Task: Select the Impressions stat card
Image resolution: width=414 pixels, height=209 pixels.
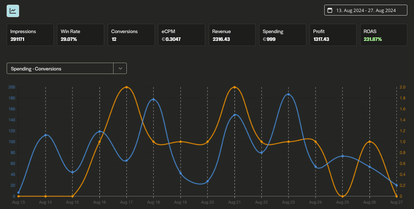Action: (30, 35)
